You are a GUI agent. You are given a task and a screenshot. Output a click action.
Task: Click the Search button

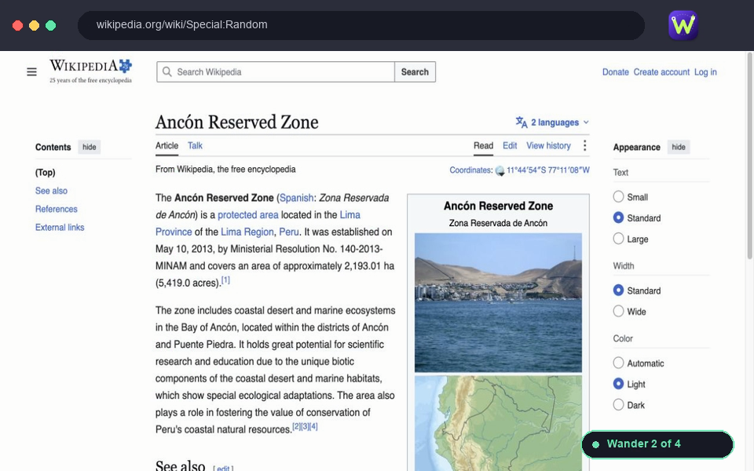pyautogui.click(x=415, y=72)
